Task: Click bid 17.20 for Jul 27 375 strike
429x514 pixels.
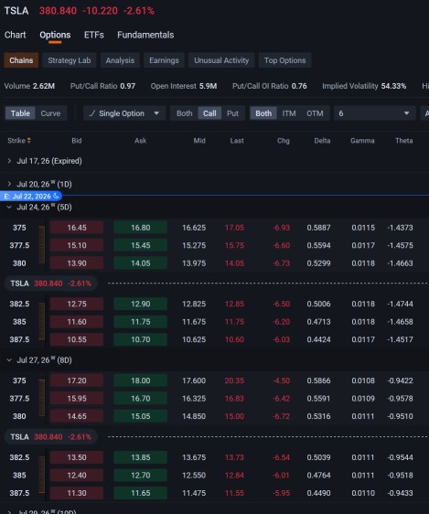Action: click(77, 380)
